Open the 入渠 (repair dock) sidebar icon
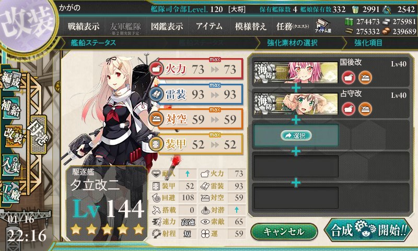The image size is (418, 251). (11, 165)
